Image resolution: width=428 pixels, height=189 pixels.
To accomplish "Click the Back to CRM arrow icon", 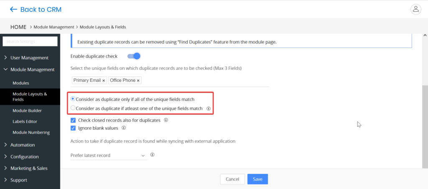I will coord(14,9).
